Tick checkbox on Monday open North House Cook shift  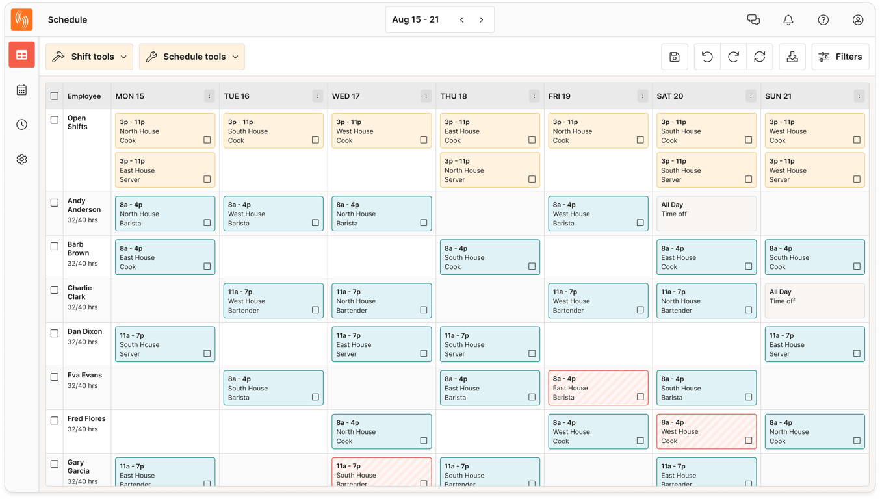point(207,140)
